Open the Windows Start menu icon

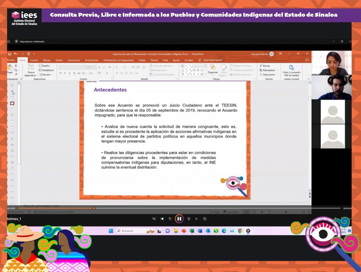111,231
